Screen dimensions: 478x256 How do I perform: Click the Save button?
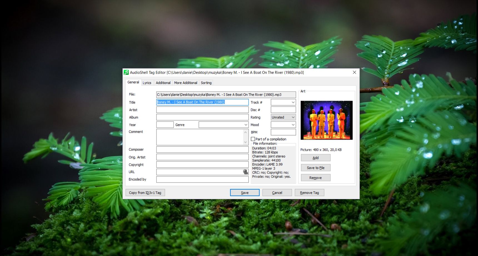tap(245, 193)
